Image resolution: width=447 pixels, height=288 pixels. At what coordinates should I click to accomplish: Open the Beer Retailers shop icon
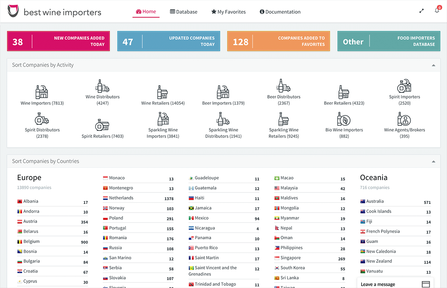pos(344,92)
